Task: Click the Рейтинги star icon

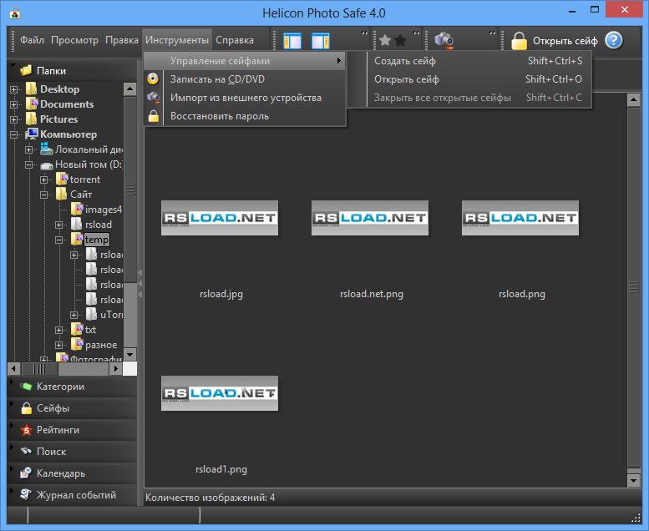Action: point(27,430)
